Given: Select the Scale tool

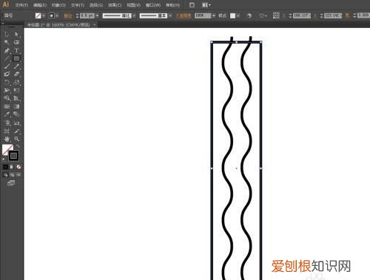Looking at the screenshot, I should click(x=16, y=82).
